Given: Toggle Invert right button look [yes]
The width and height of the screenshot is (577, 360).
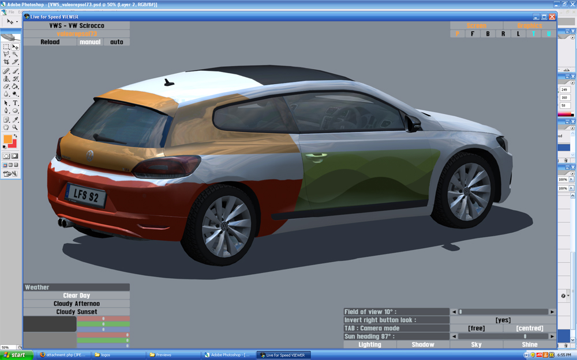Looking at the screenshot, I should click(x=503, y=320).
